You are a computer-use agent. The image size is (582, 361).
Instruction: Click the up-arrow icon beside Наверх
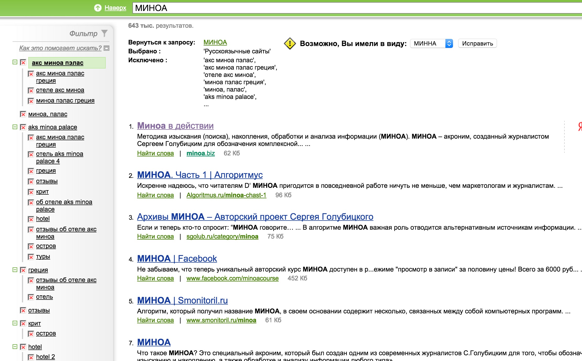[98, 8]
